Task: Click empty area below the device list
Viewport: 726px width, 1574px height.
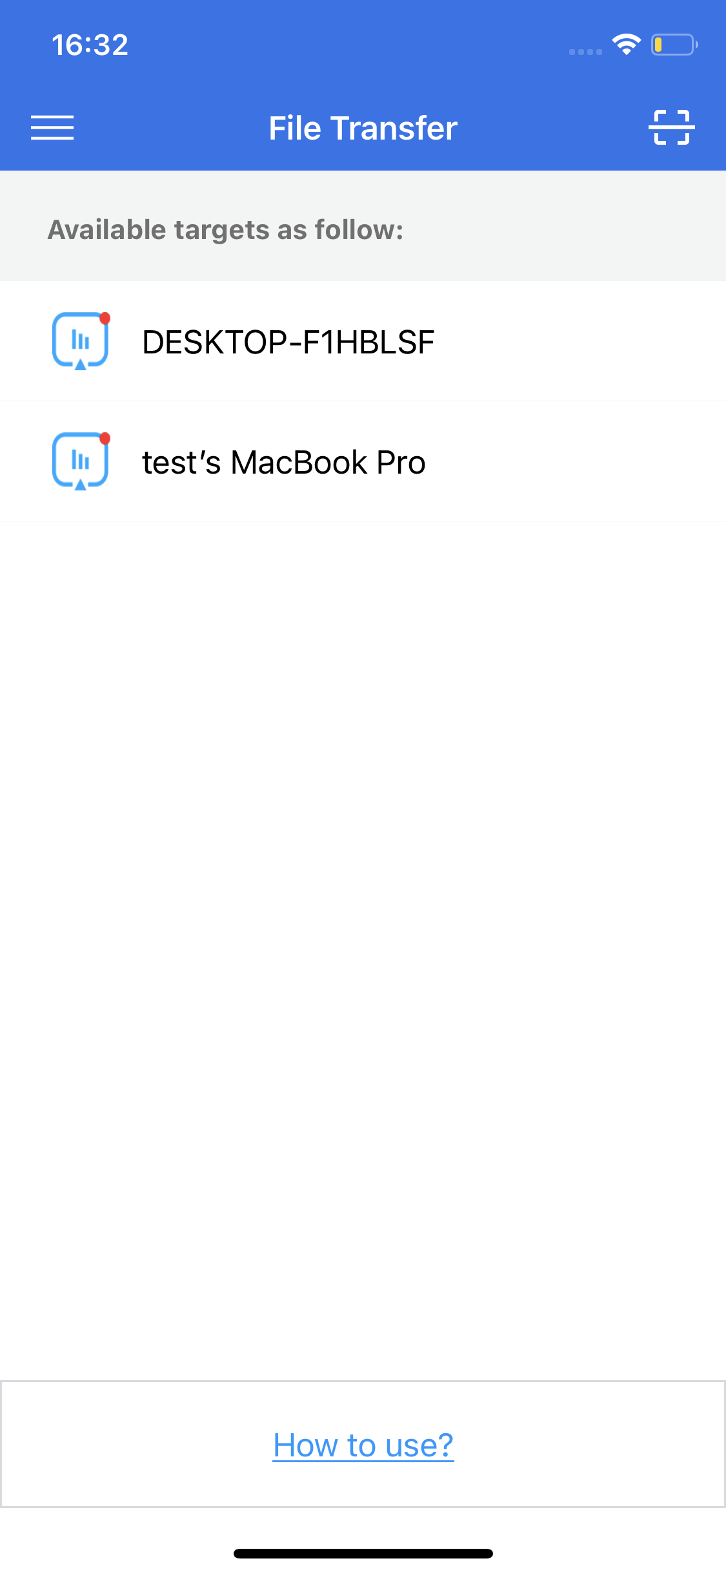Action: tap(363, 950)
